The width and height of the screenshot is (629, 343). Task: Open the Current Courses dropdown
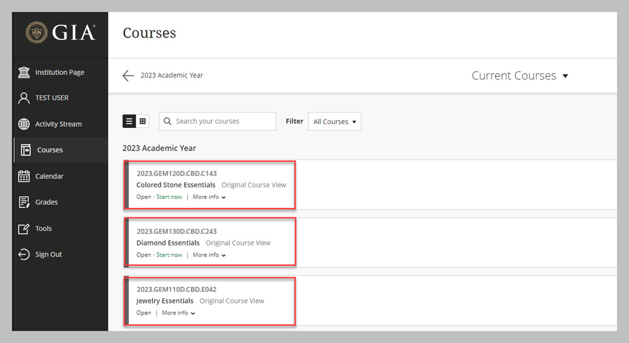[520, 76]
